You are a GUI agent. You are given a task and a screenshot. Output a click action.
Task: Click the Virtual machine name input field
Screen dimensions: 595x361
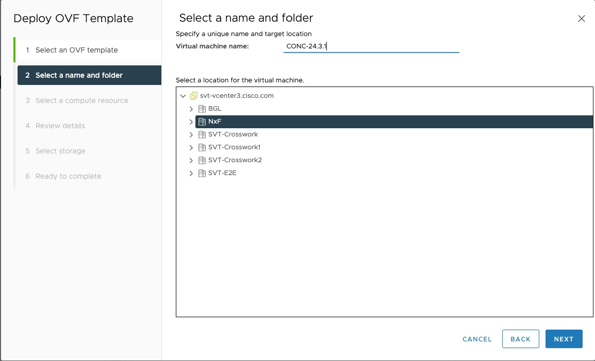point(371,46)
